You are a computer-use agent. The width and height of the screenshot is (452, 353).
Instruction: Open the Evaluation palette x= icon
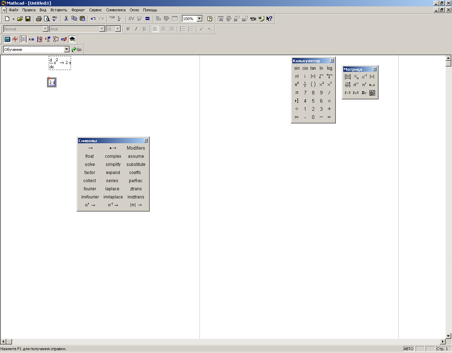pyautogui.click(x=31, y=39)
